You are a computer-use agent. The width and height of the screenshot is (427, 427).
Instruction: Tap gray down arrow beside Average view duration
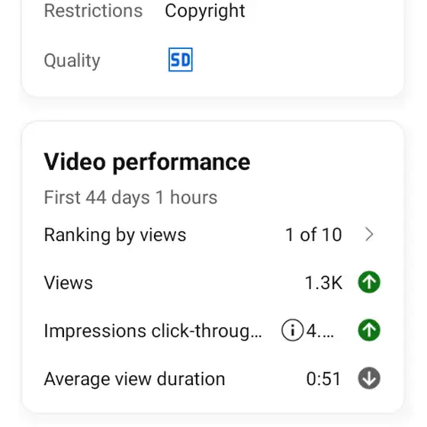[369, 378]
